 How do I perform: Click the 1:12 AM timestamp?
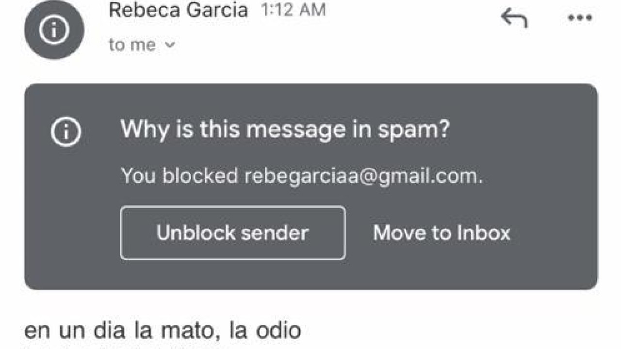point(293,10)
